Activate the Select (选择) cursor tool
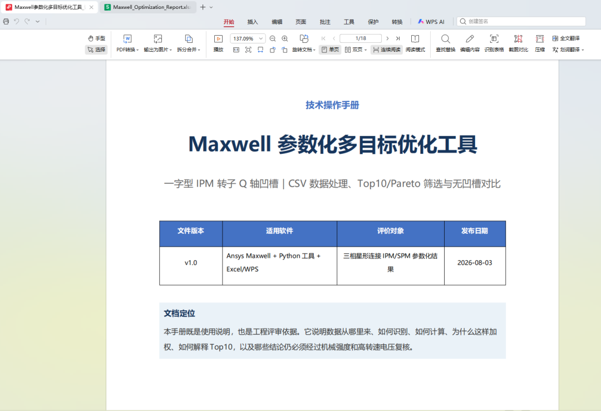The width and height of the screenshot is (601, 411). [x=96, y=50]
